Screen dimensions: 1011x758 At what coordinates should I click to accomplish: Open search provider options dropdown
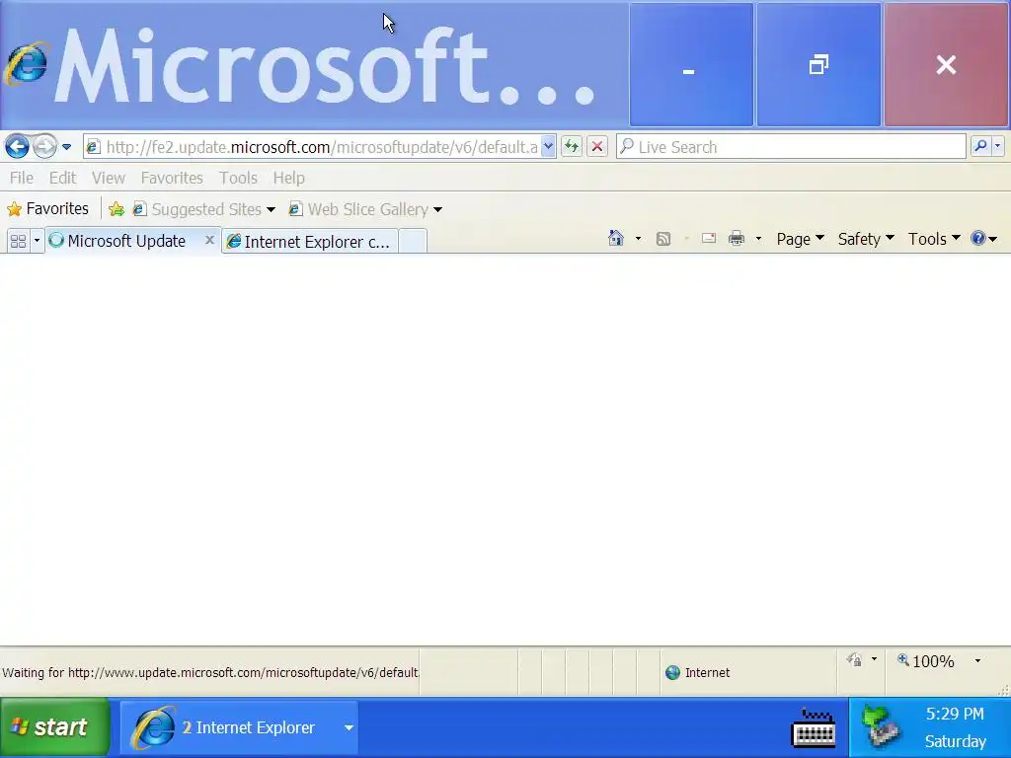(x=998, y=147)
